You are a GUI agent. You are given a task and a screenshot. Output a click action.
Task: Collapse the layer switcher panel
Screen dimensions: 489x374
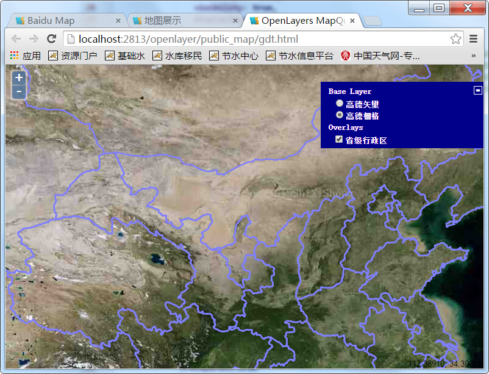478,90
